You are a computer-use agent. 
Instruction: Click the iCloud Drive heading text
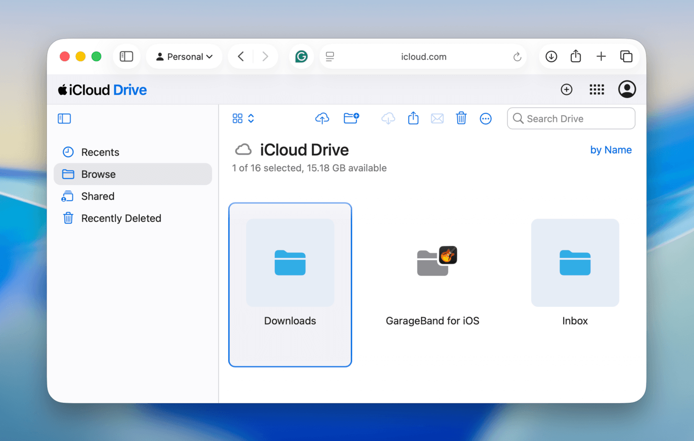pos(304,150)
